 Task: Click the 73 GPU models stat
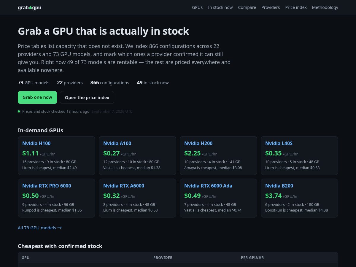tap(34, 82)
